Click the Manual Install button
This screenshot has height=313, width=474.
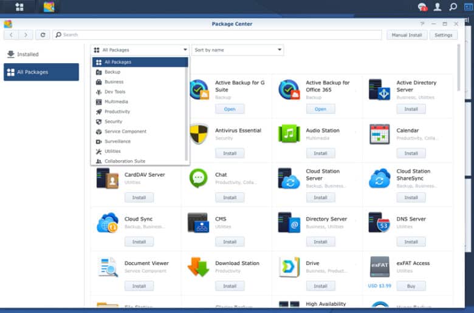pos(407,35)
